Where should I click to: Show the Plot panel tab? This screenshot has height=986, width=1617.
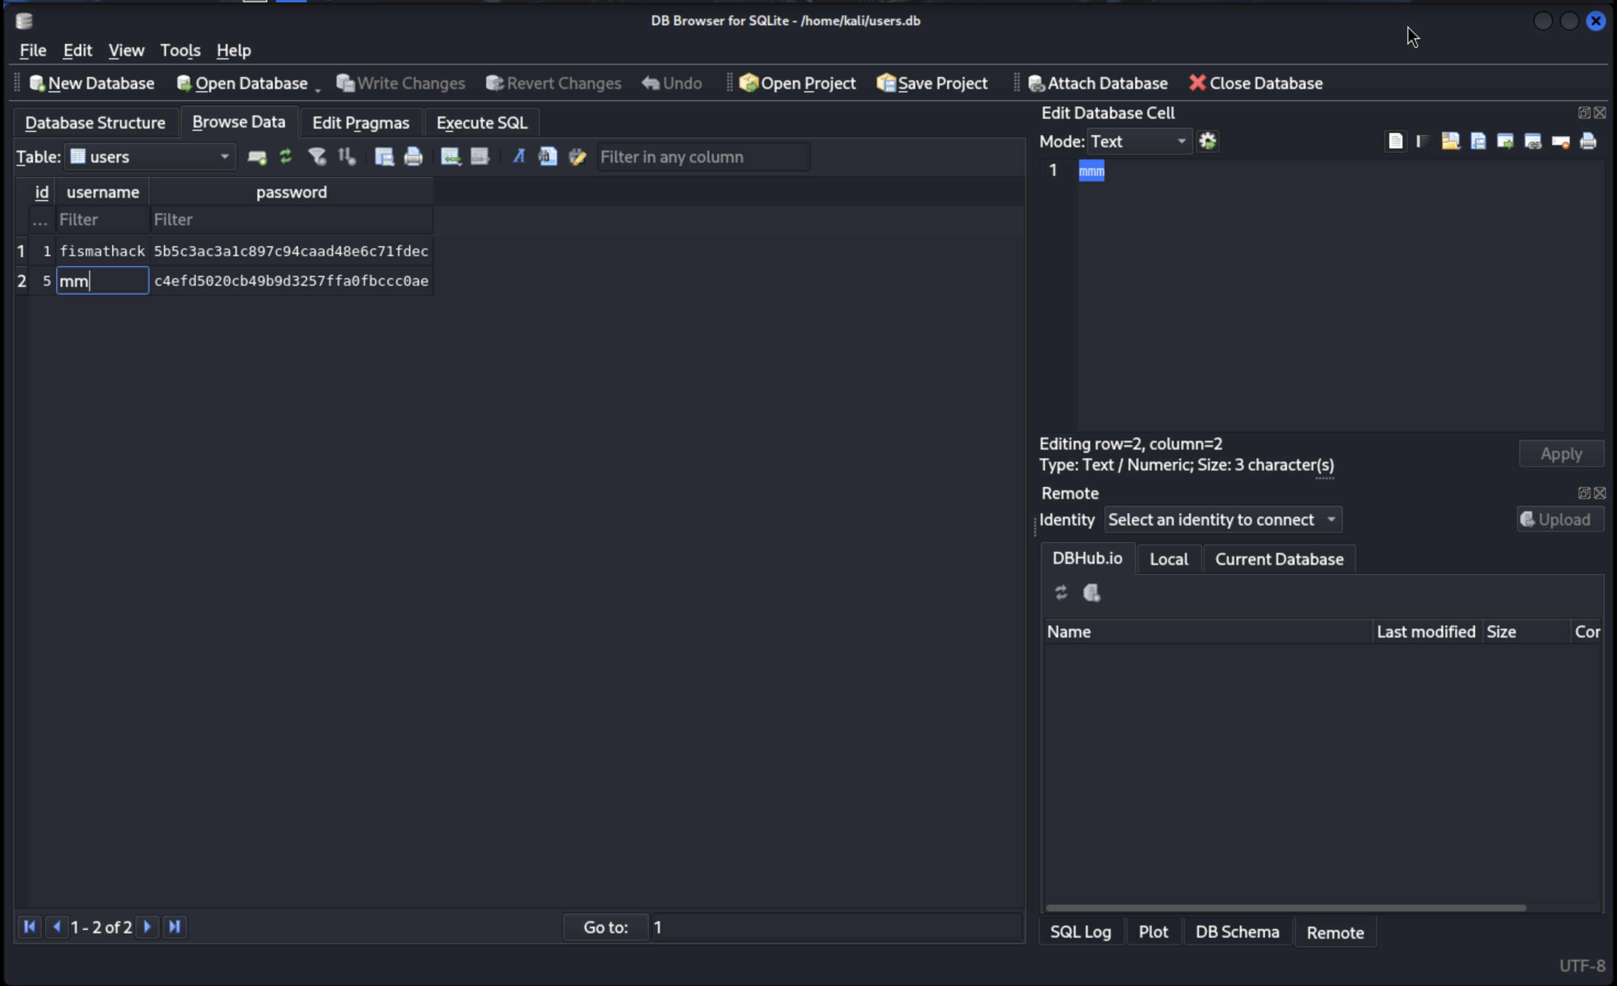point(1153,932)
